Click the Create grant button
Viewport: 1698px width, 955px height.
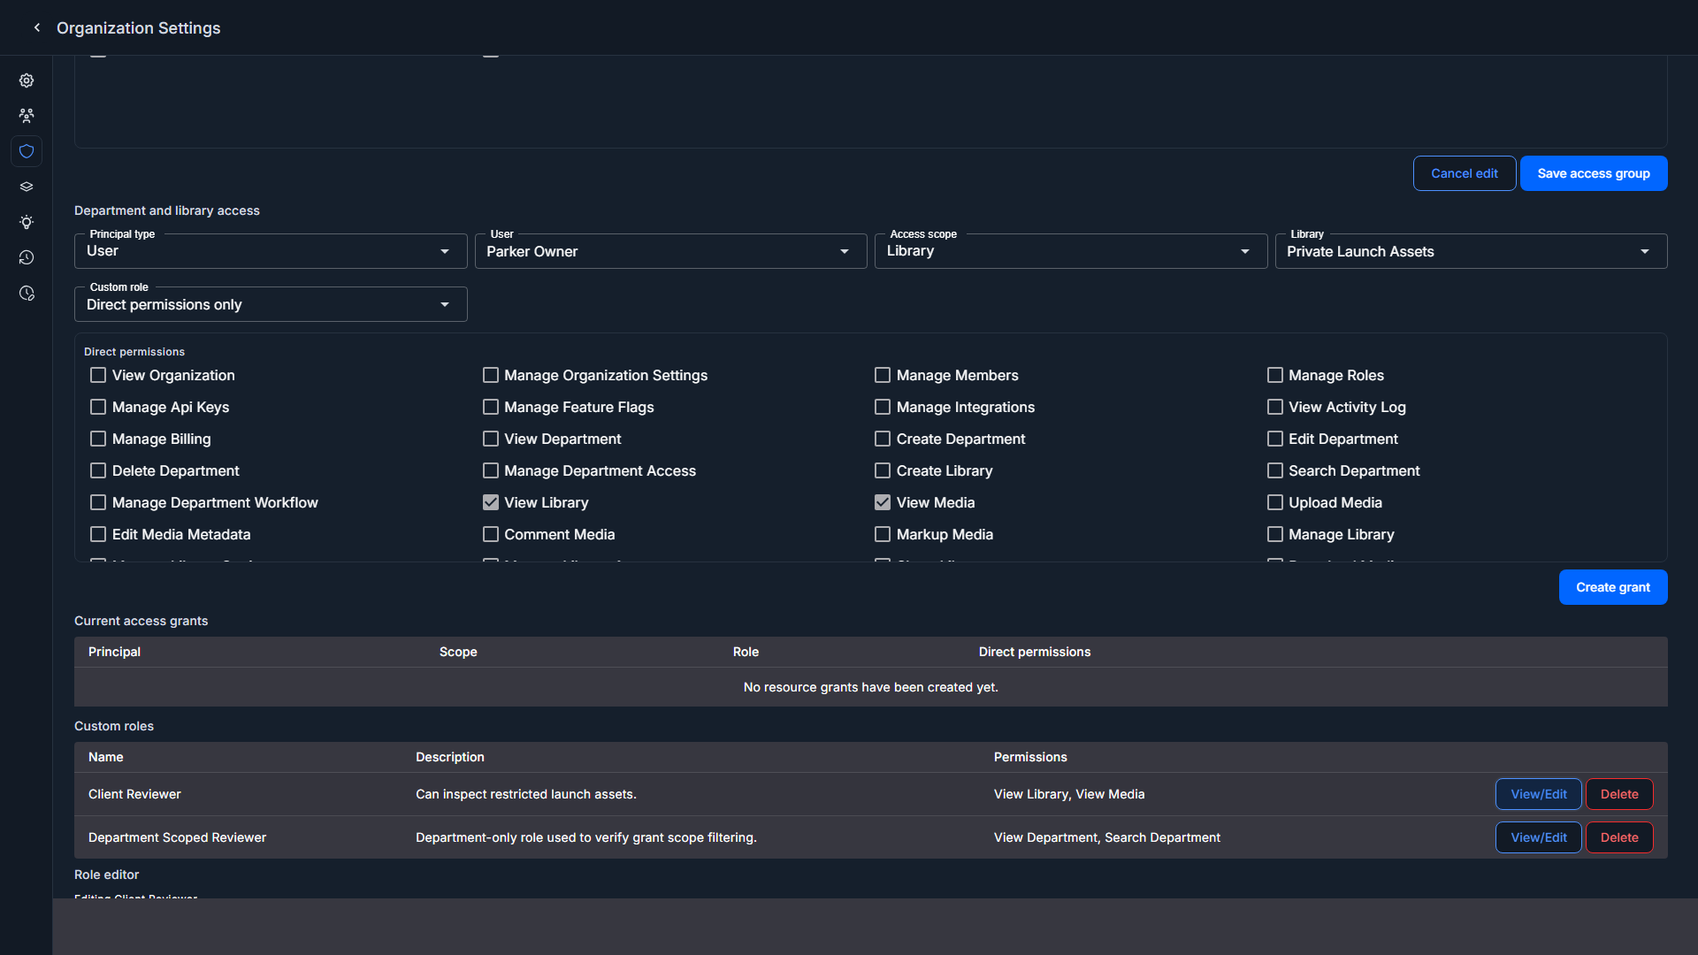click(x=1613, y=587)
